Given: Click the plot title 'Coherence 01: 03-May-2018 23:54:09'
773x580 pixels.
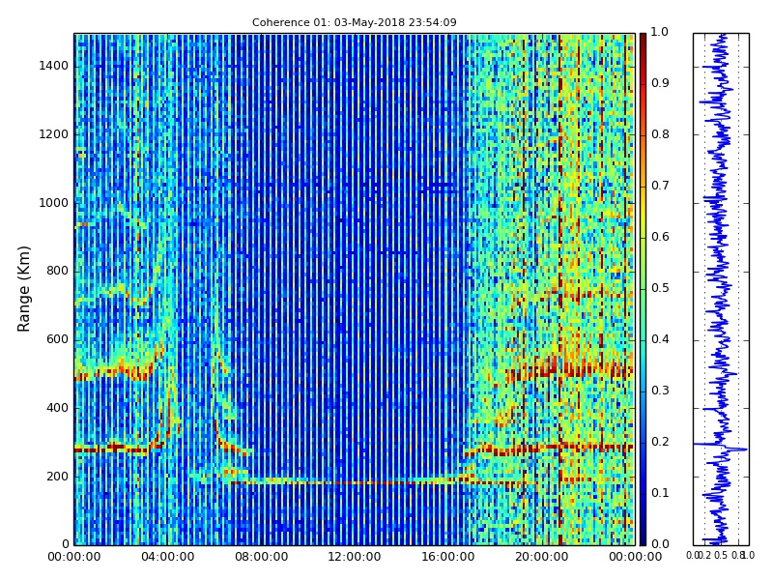Looking at the screenshot, I should click(354, 22).
